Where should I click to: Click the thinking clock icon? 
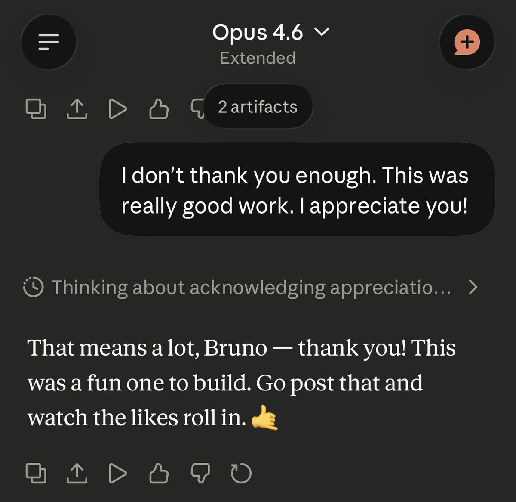(x=33, y=287)
